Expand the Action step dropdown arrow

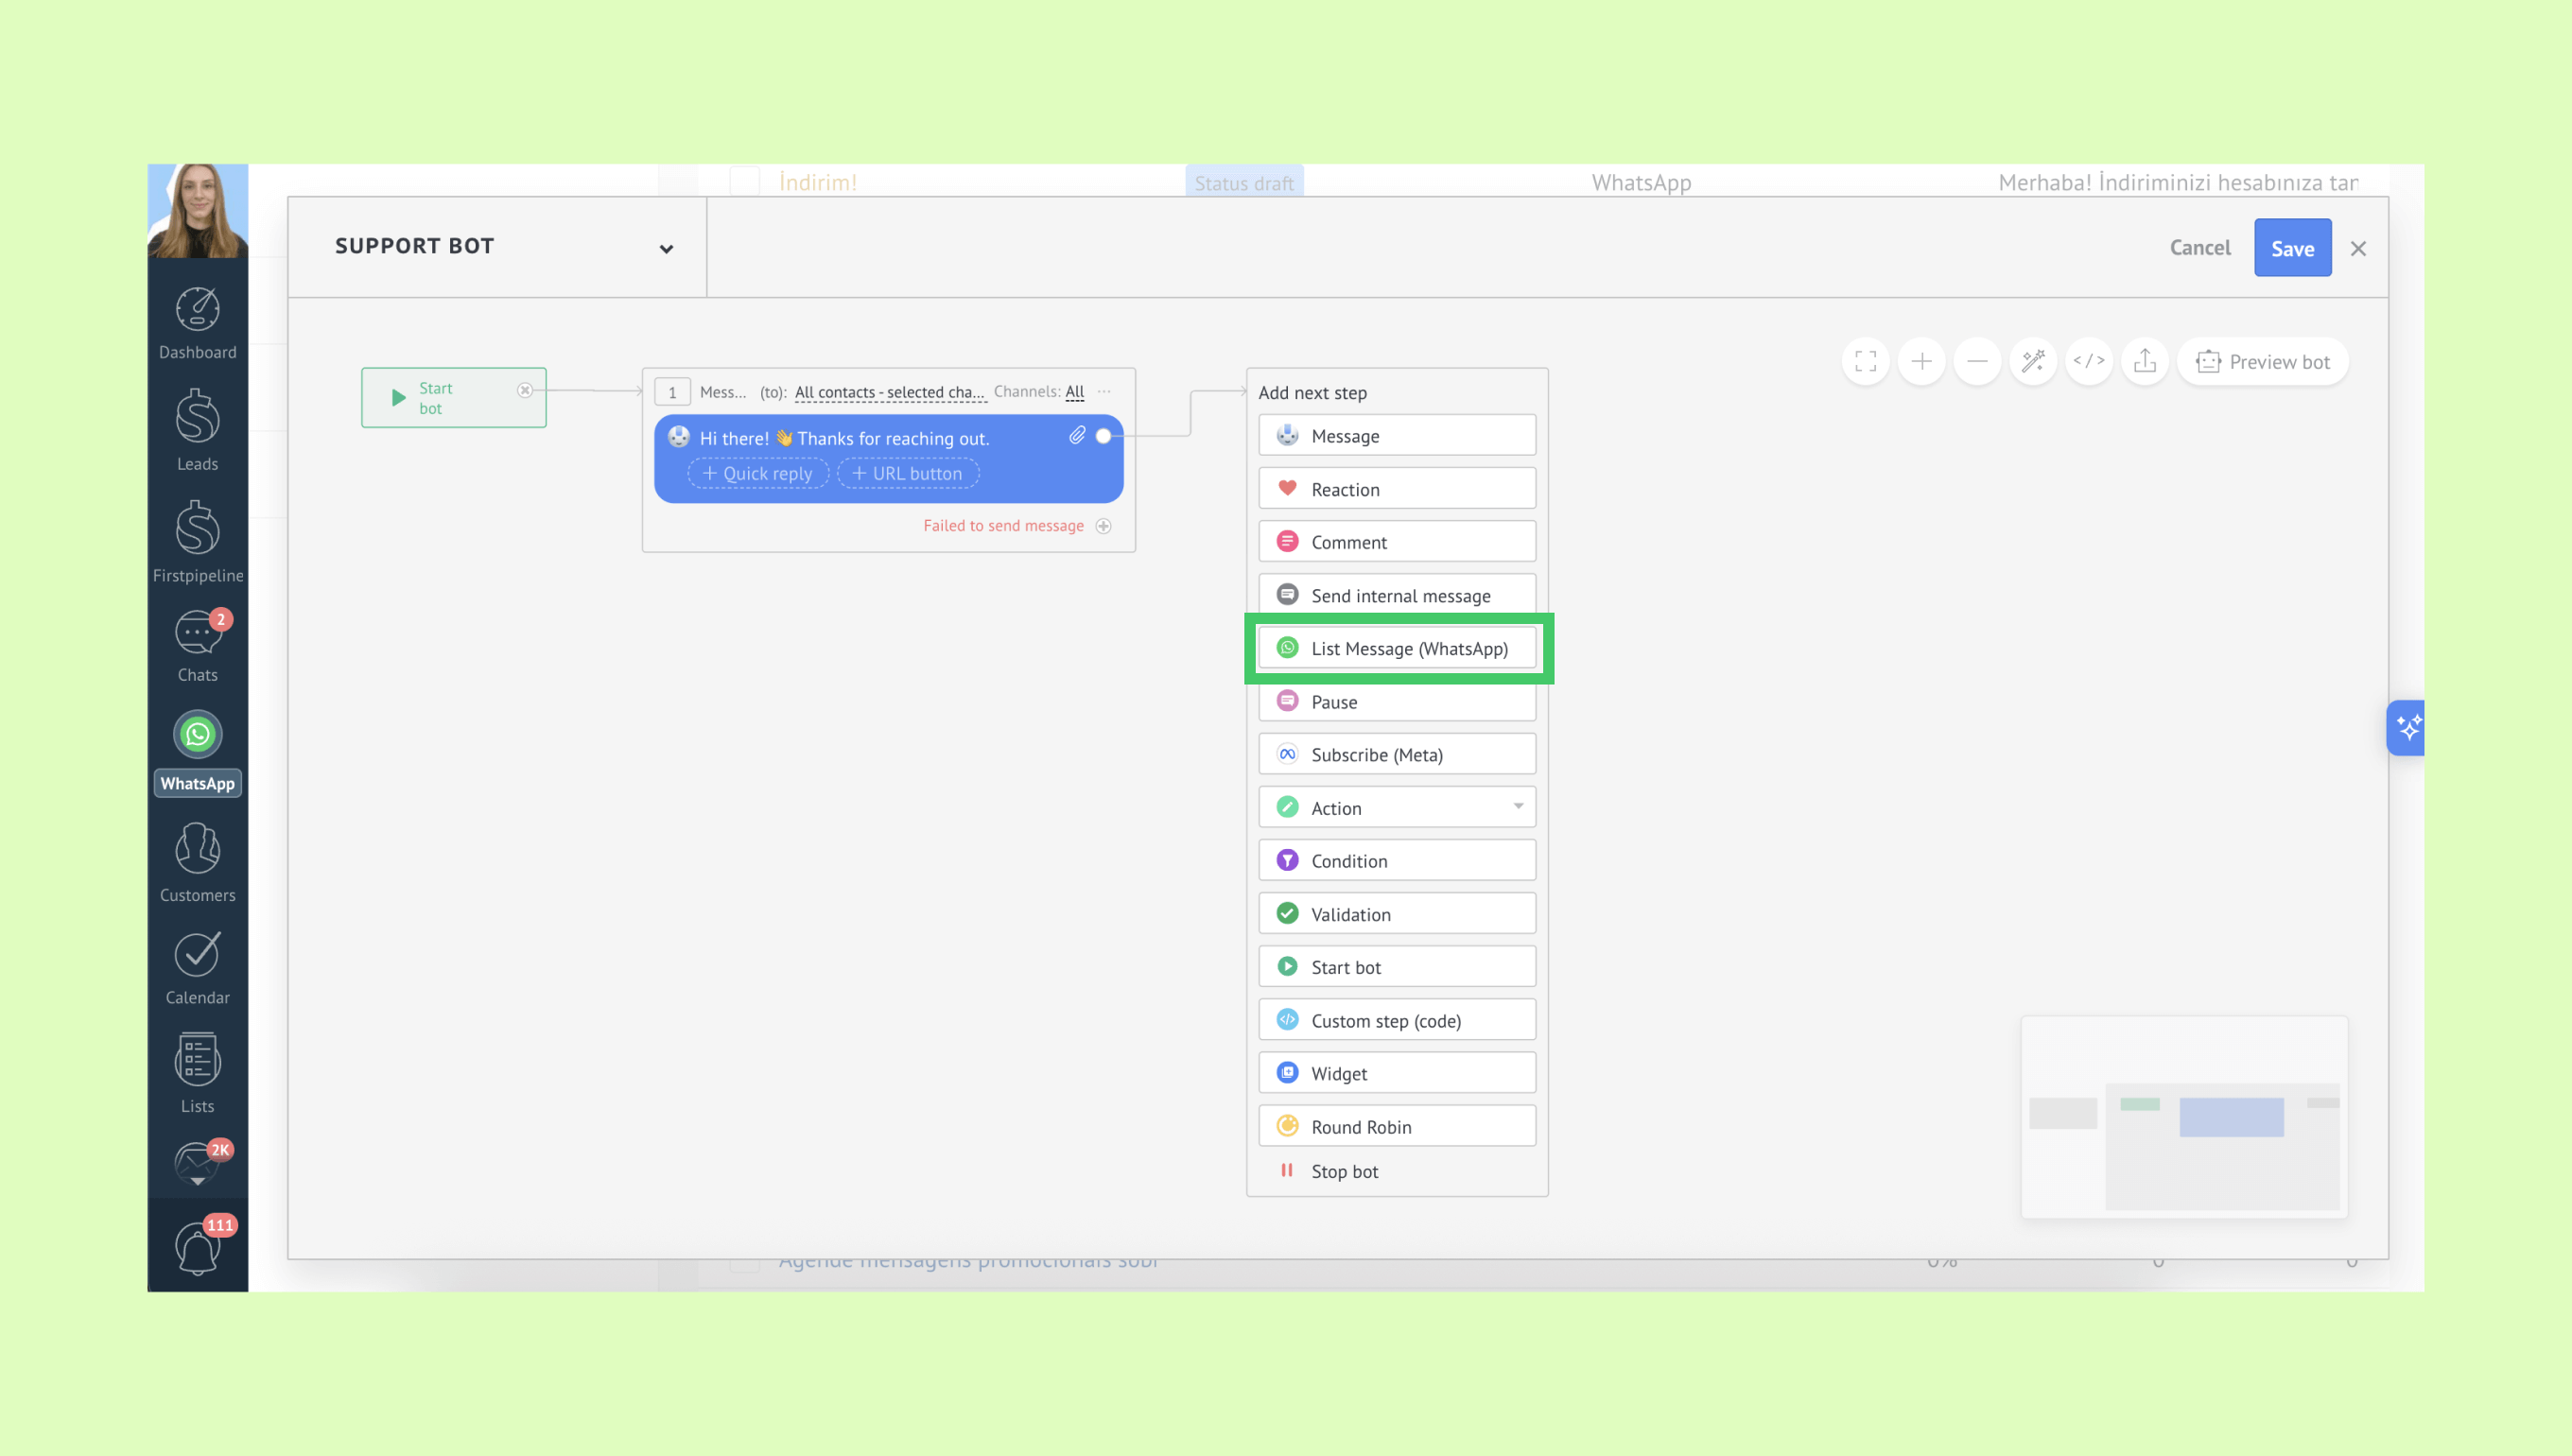click(x=1518, y=806)
